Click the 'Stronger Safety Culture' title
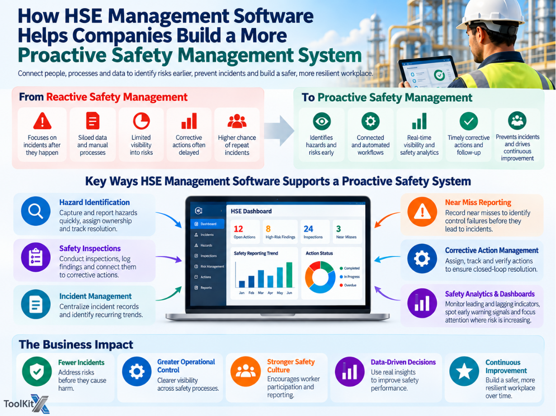 coord(291,366)
